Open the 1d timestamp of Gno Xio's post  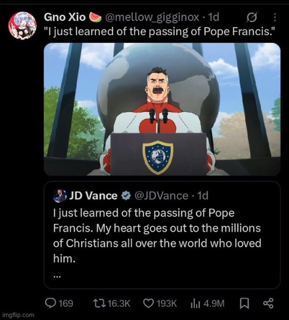[x=213, y=17]
